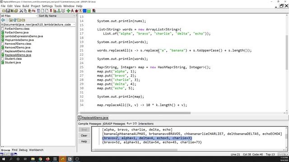The image size is (289, 162).
Task: Click the green square toolbar icon
Action: [x=89, y=11]
